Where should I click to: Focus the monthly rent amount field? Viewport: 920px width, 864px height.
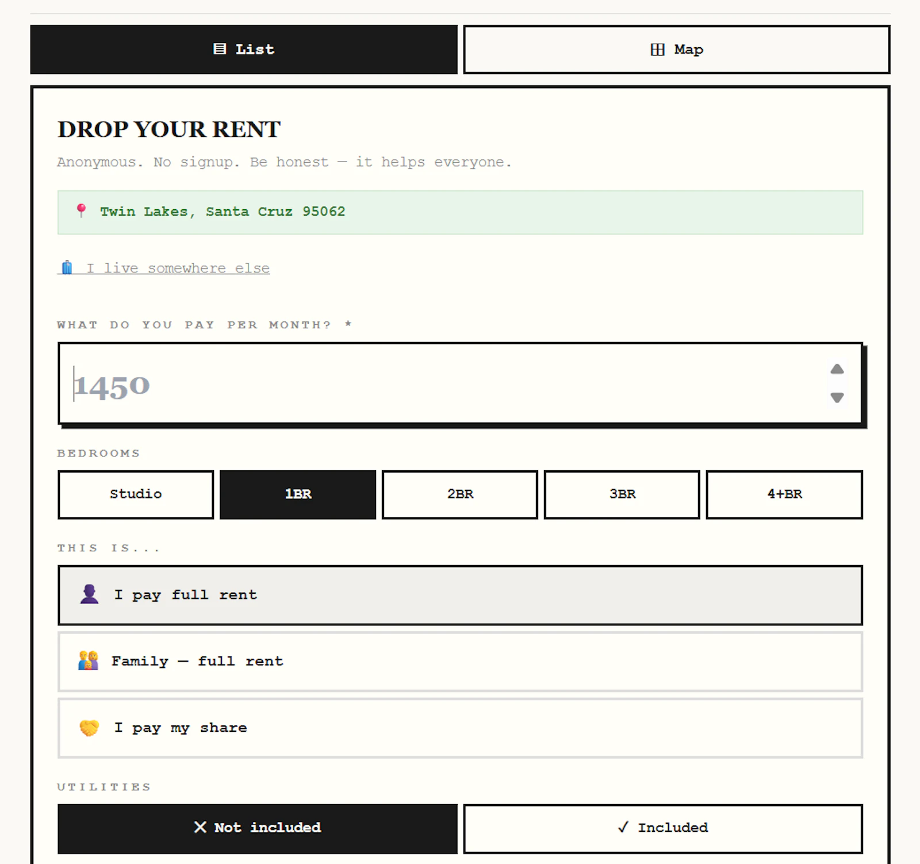(460, 383)
